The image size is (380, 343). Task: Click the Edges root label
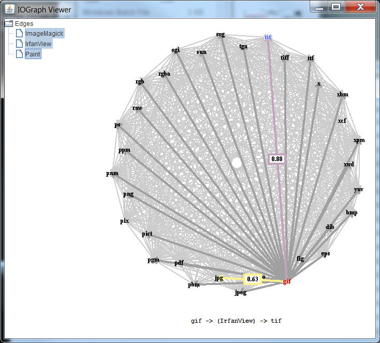coord(24,23)
